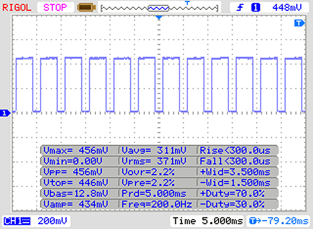The image size is (313, 229).
Task: Click the Vpre=2.2% preshoot measurement
Action: click(148, 183)
